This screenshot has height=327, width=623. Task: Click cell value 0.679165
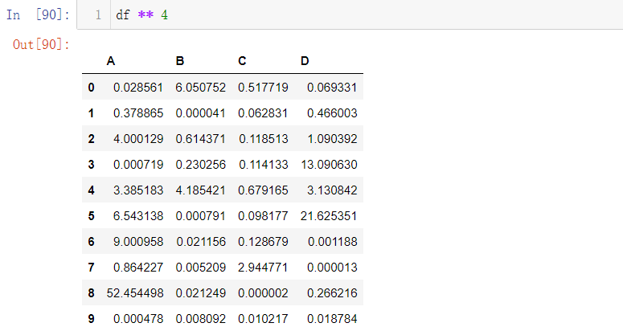point(263,190)
